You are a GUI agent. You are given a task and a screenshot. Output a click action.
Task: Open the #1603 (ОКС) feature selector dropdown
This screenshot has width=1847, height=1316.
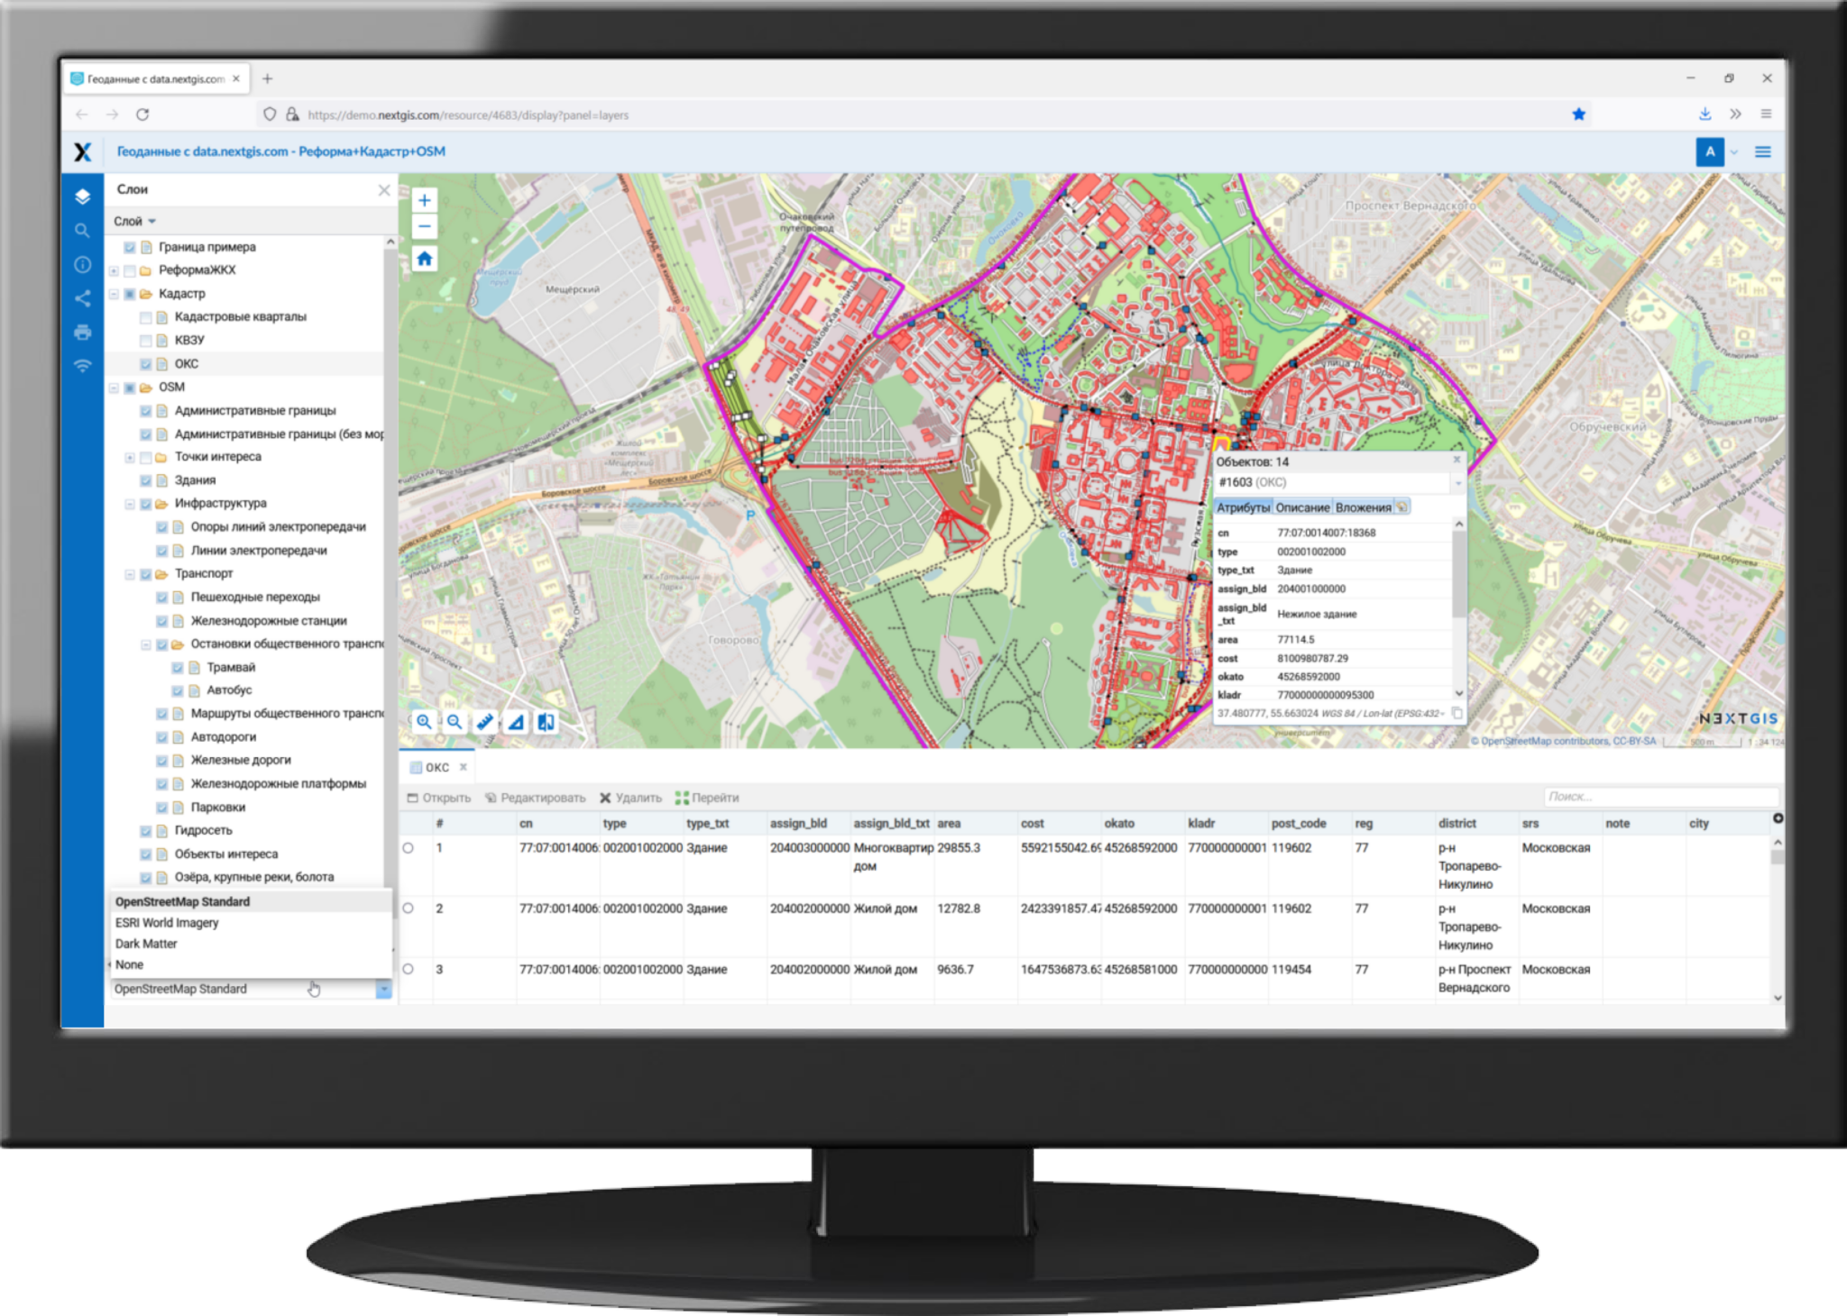(x=1457, y=483)
